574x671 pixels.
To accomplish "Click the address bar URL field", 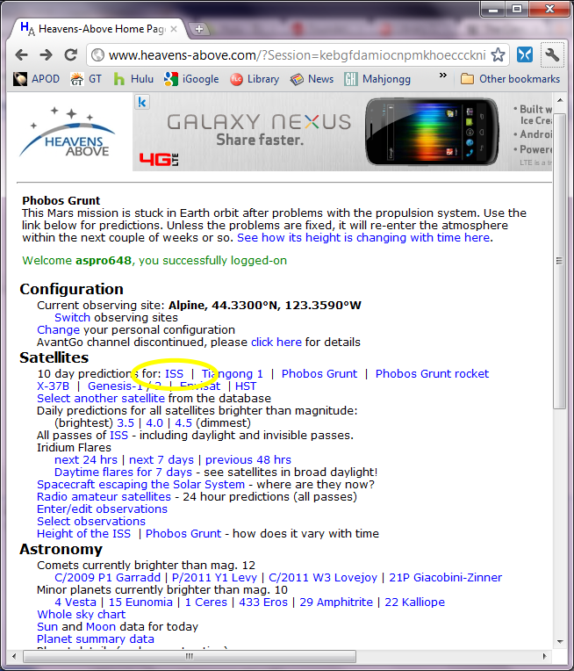I will click(x=297, y=55).
